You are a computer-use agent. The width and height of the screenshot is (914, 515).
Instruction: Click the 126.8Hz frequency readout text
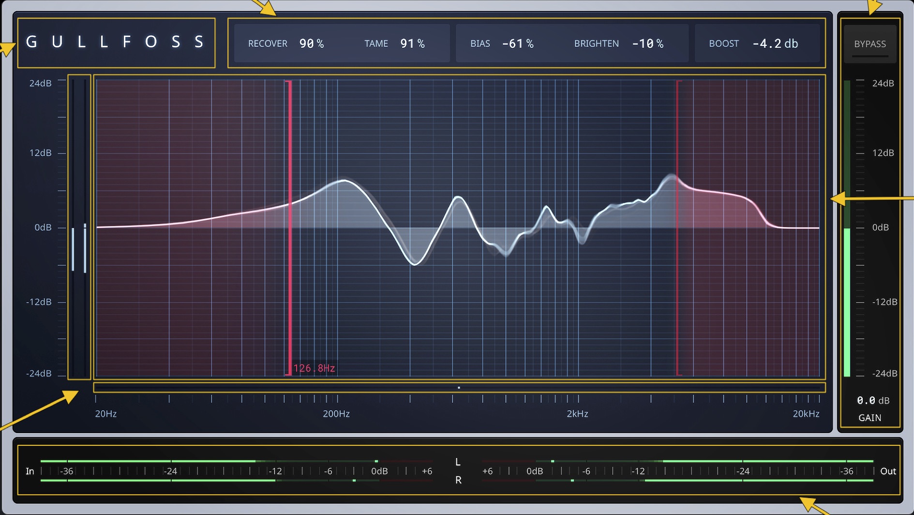pos(314,368)
